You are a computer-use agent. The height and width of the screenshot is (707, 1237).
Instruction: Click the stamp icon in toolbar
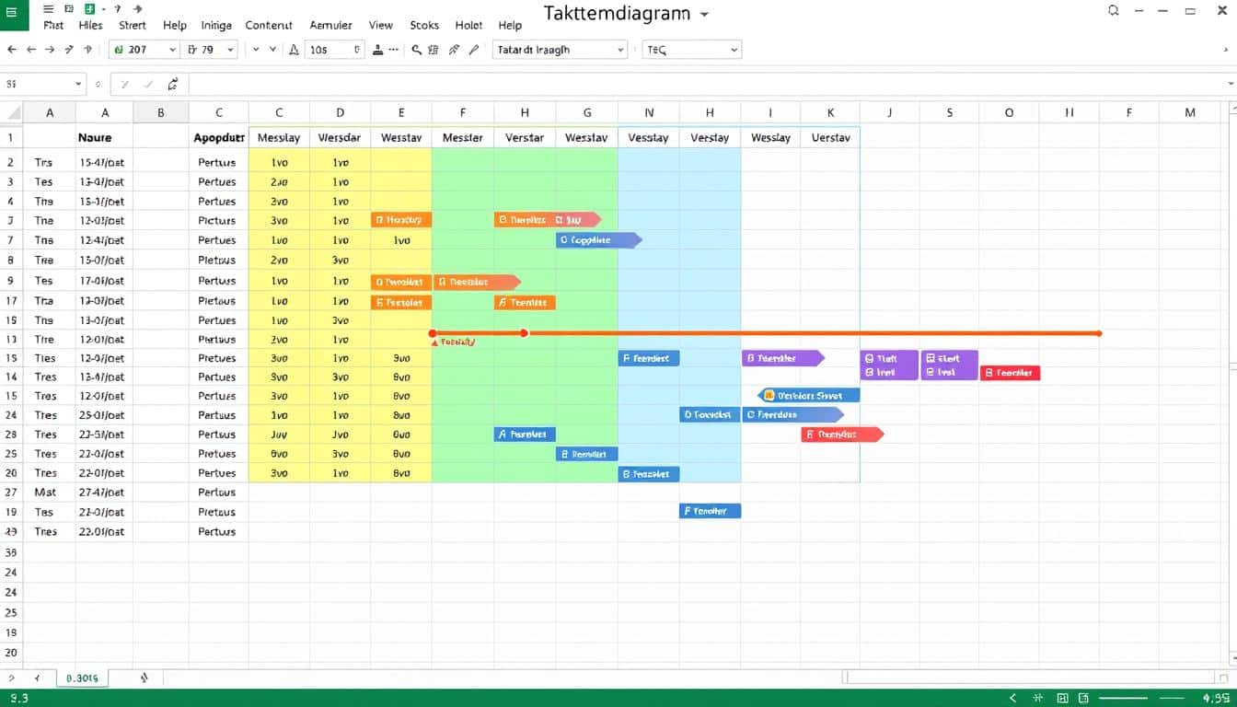point(377,50)
